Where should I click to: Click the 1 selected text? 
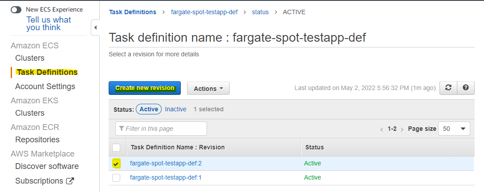(x=208, y=109)
